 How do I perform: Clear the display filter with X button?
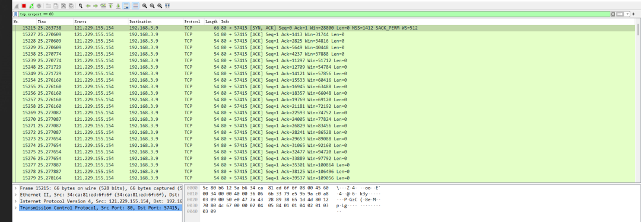pos(613,14)
